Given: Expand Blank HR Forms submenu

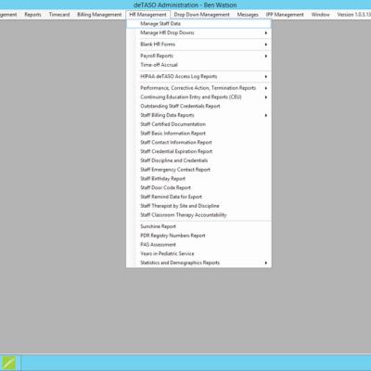Looking at the screenshot, I should pos(198,45).
